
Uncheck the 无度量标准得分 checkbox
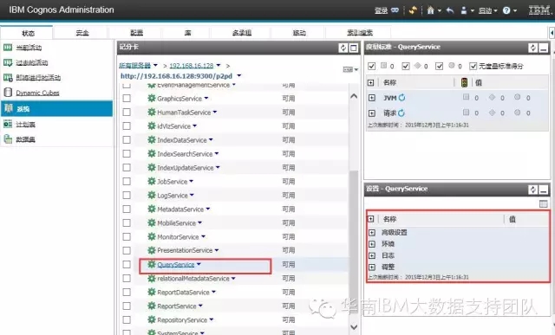(x=473, y=66)
